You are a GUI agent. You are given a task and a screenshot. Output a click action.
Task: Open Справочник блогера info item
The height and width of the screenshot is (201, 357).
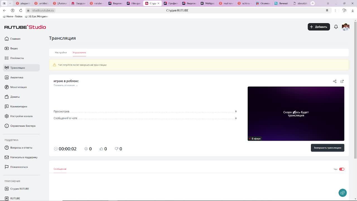[x=21, y=126]
